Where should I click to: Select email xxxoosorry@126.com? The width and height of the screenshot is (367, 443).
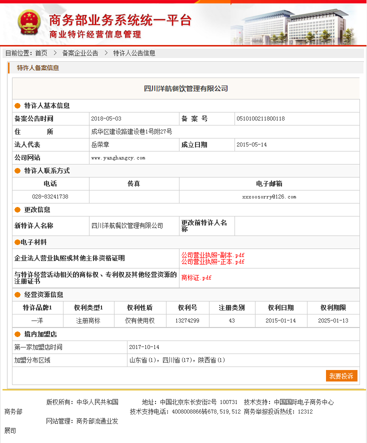[x=269, y=197]
